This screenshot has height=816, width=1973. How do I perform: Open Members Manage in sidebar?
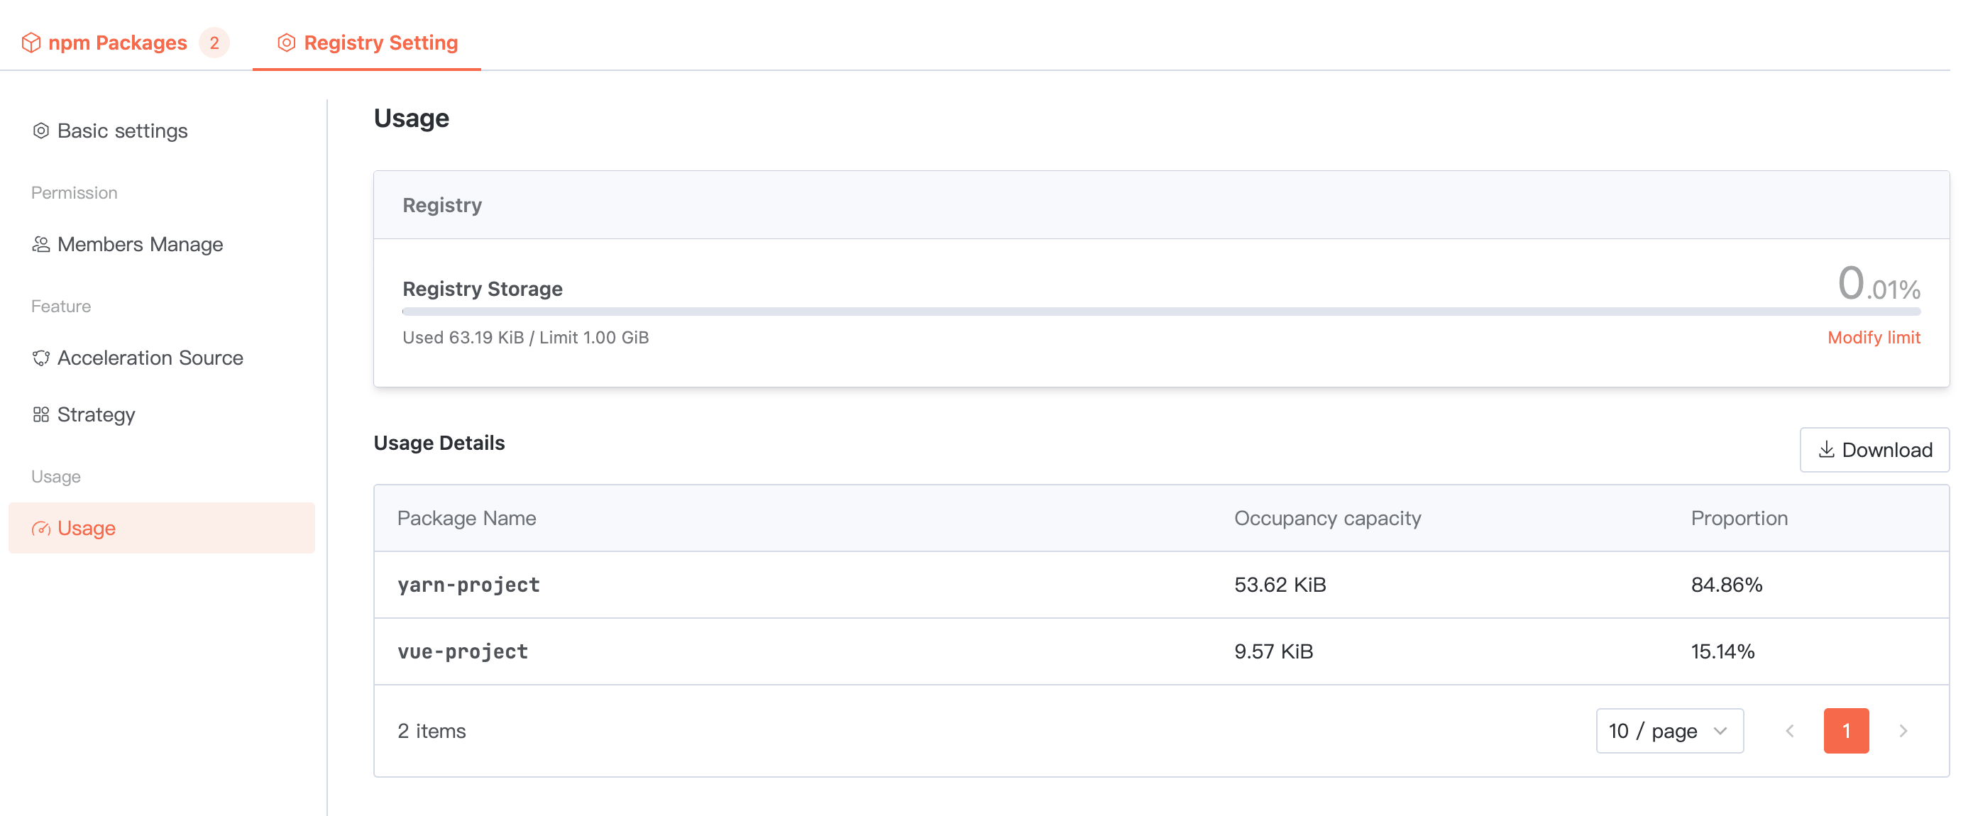tap(140, 244)
